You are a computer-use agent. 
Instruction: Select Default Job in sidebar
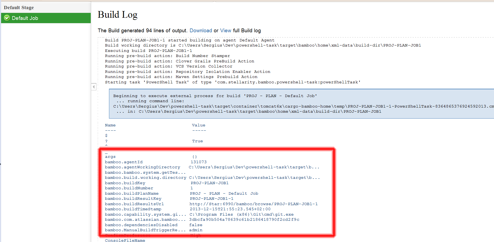click(x=46, y=18)
